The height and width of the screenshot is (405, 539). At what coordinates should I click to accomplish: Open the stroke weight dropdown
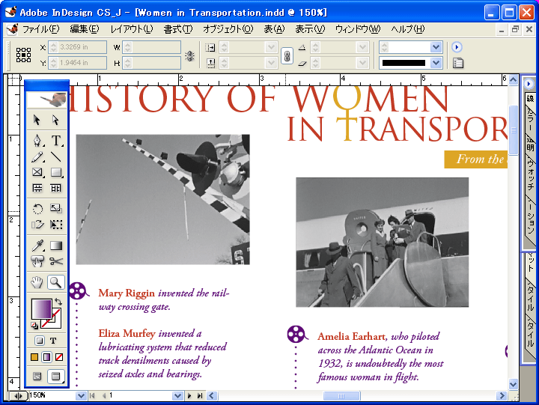pos(436,47)
